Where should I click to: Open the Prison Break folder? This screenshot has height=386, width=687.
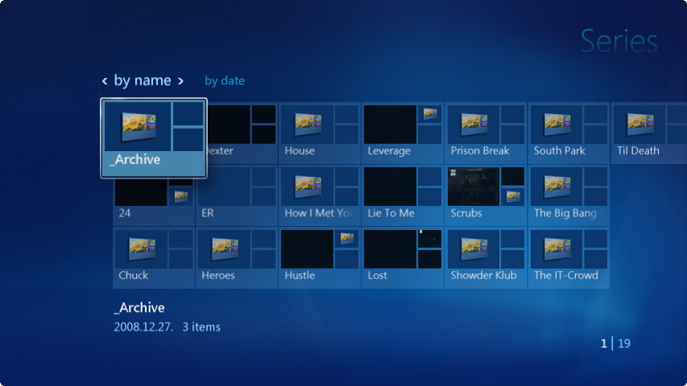tap(486, 133)
